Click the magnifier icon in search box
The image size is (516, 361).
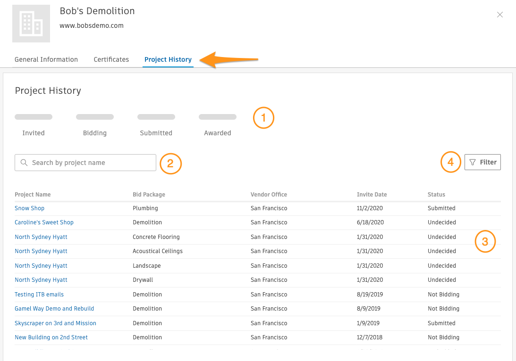point(24,163)
